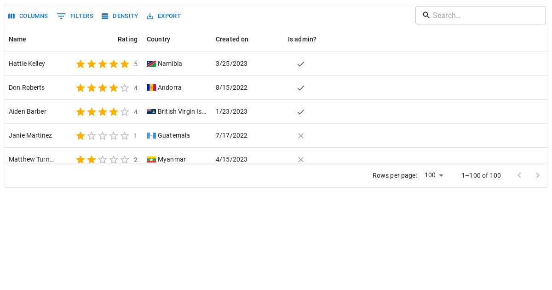Screen dimensions: 552x290
Task: Go to the next page arrow
Action: (538, 175)
